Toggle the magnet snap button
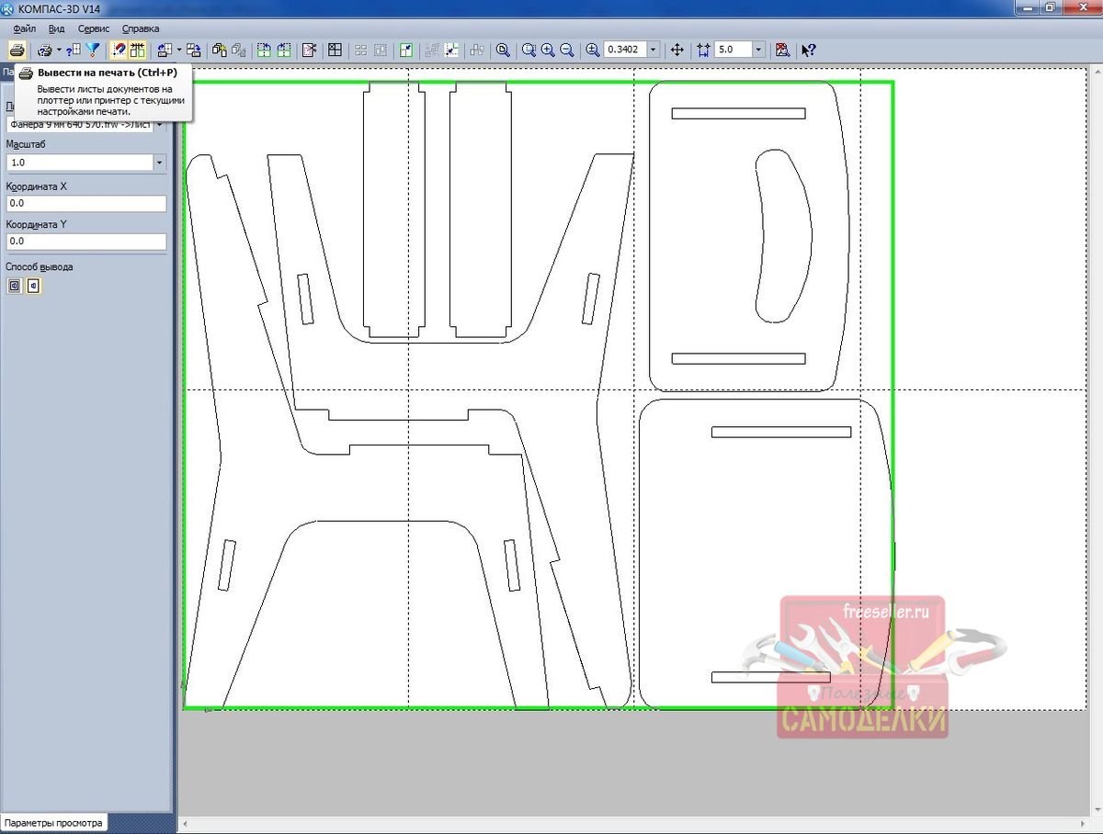The width and height of the screenshot is (1103, 834). coord(119,50)
